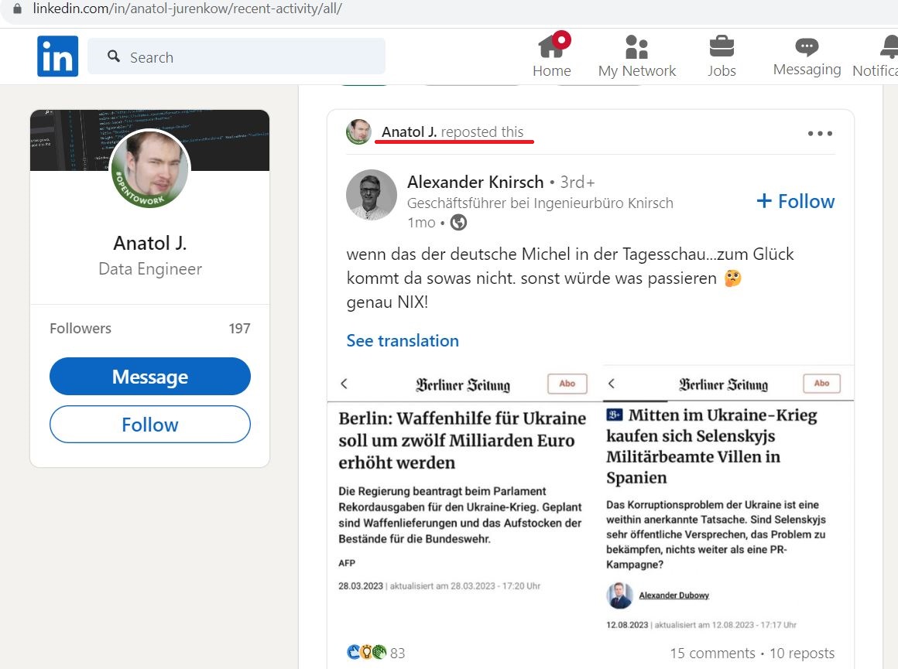
Task: Click Anatol J. small avatar in repost header
Action: click(x=358, y=131)
